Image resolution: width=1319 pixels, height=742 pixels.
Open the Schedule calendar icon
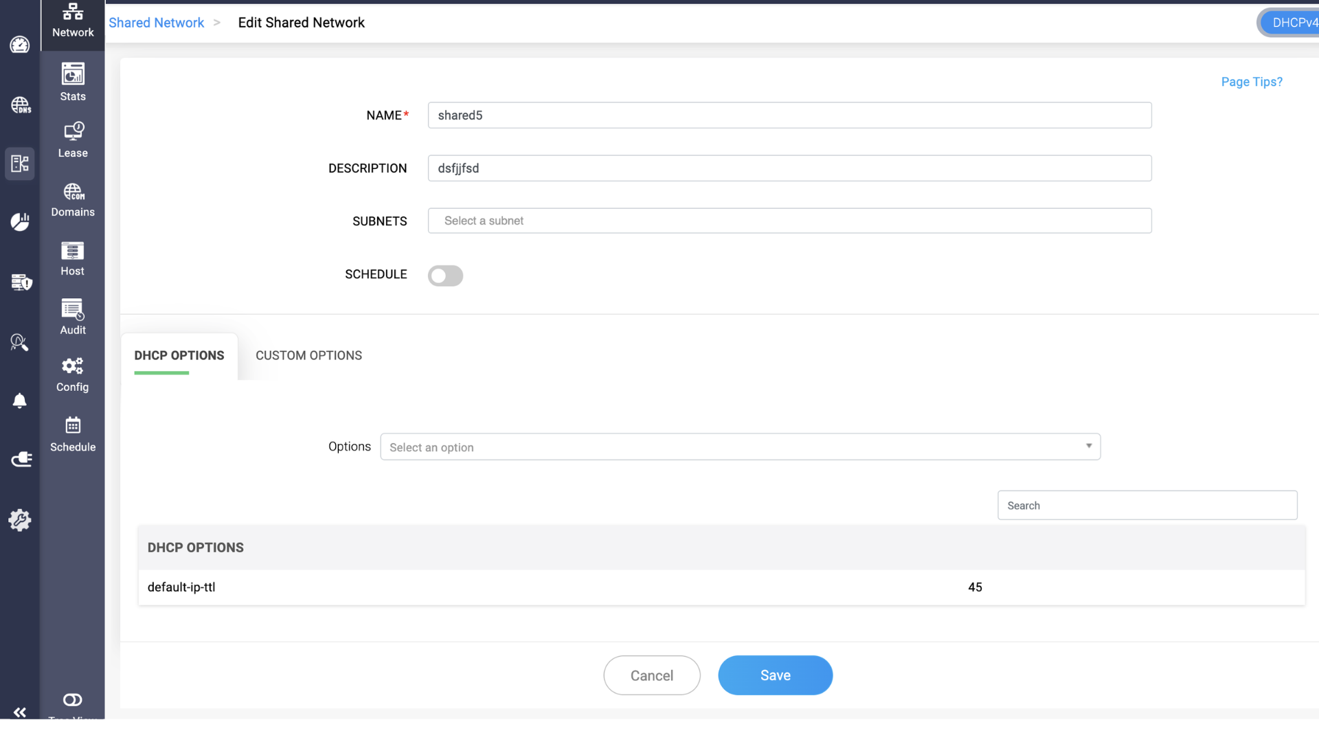pyautogui.click(x=73, y=425)
